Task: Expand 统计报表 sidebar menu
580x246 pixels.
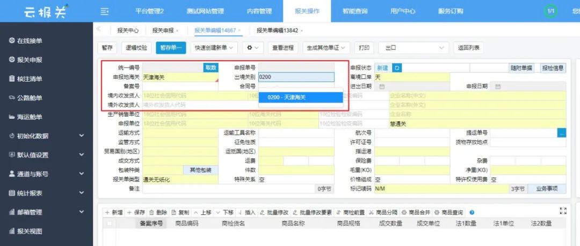Action: pos(46,193)
